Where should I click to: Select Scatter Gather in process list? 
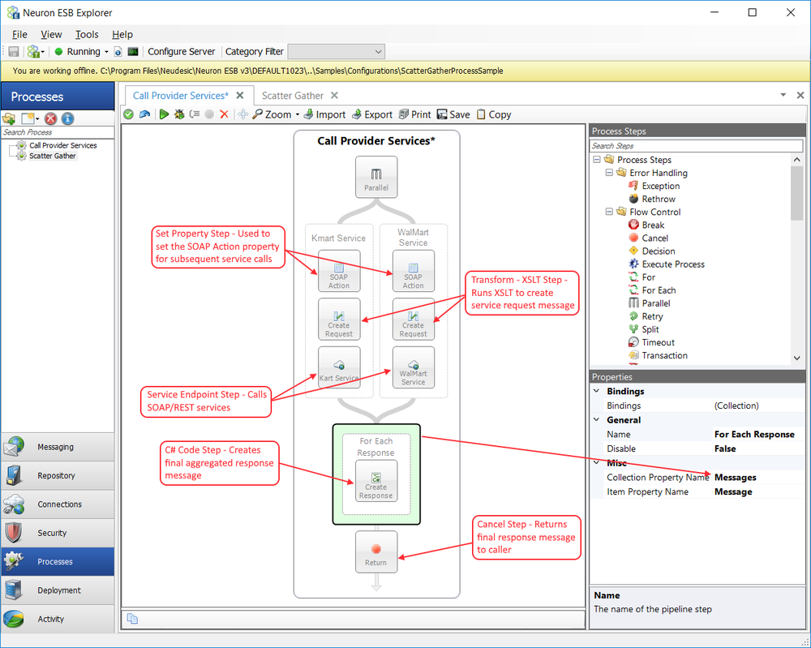52,156
